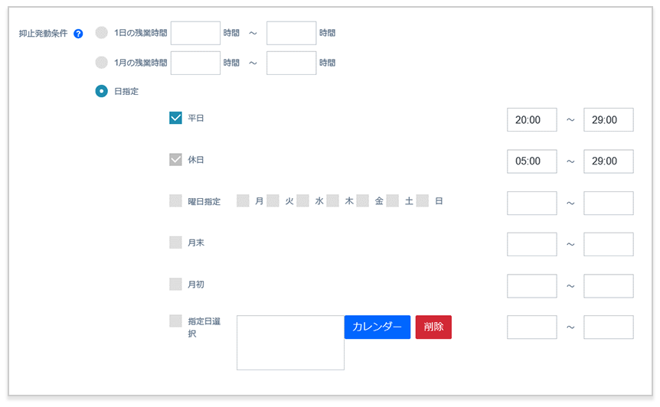Focus 1日の残業時間 end hours field
Screen dimensions: 660x407
(x=291, y=33)
